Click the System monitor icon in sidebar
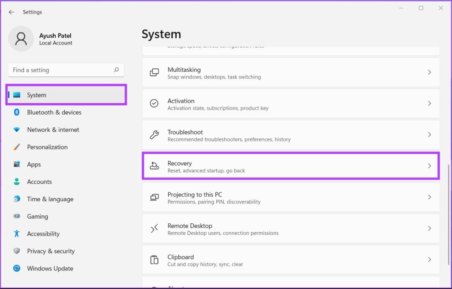Viewport: 452px width, 289px height. (17, 95)
